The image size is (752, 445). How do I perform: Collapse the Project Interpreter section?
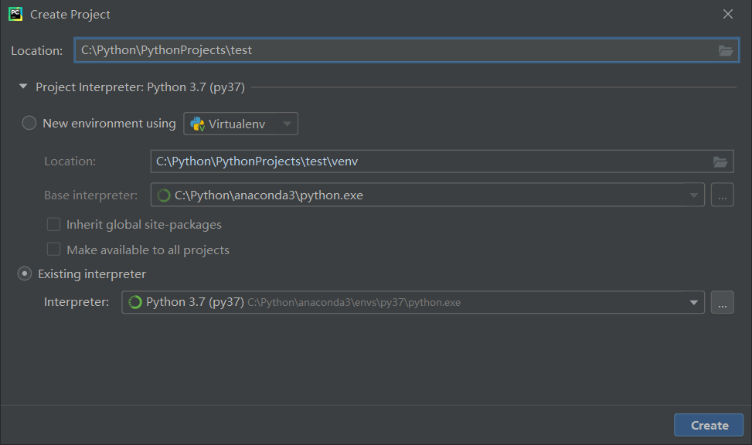coord(23,87)
